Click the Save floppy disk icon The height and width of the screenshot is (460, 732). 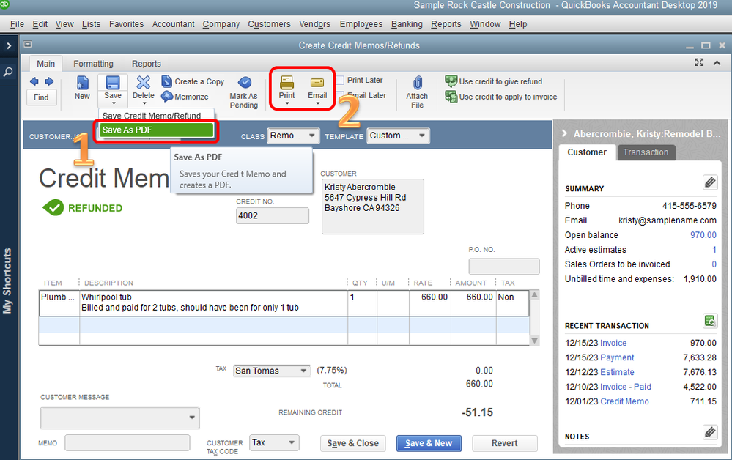[113, 83]
